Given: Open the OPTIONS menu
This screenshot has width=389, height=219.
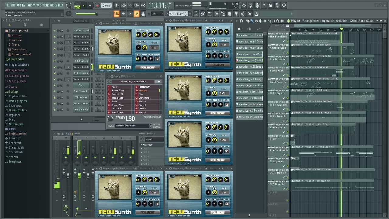Looking at the screenshot, I should click(x=44, y=5).
